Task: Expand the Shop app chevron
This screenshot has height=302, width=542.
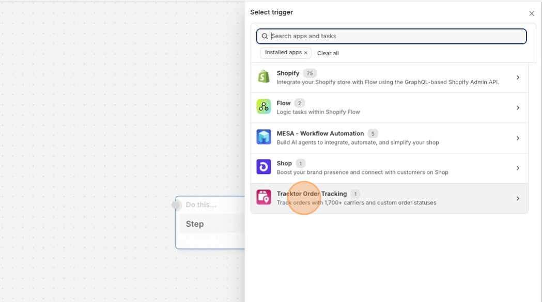Action: pyautogui.click(x=518, y=168)
